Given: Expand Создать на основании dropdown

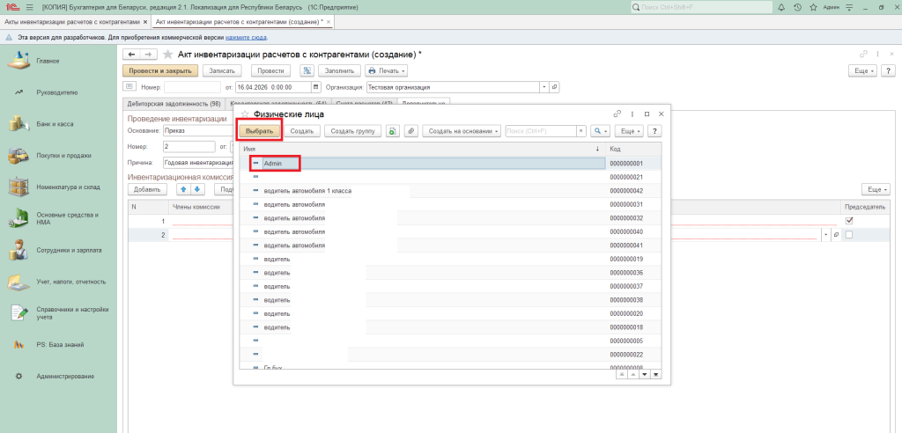Looking at the screenshot, I should (x=462, y=131).
